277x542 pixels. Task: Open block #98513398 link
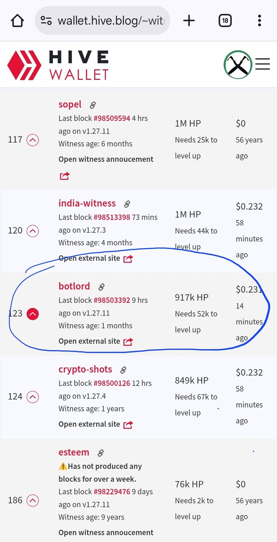point(112,217)
